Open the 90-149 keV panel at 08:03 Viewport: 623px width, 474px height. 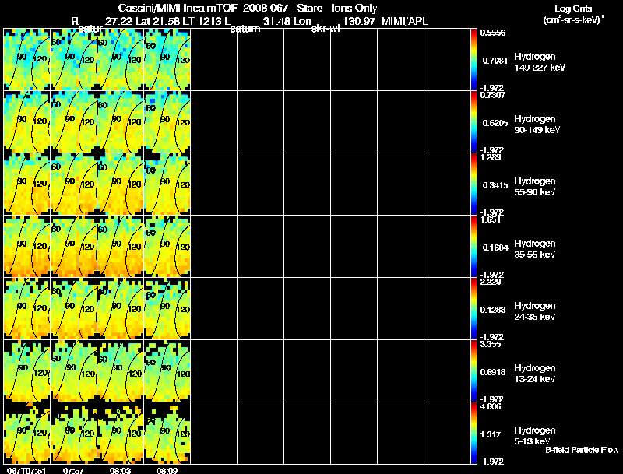point(121,122)
